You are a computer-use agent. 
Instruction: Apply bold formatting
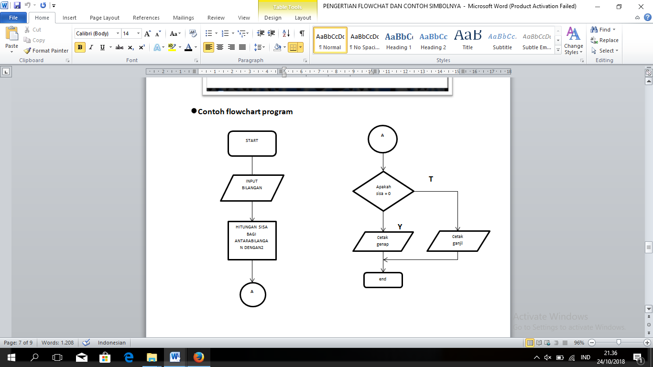(79, 48)
